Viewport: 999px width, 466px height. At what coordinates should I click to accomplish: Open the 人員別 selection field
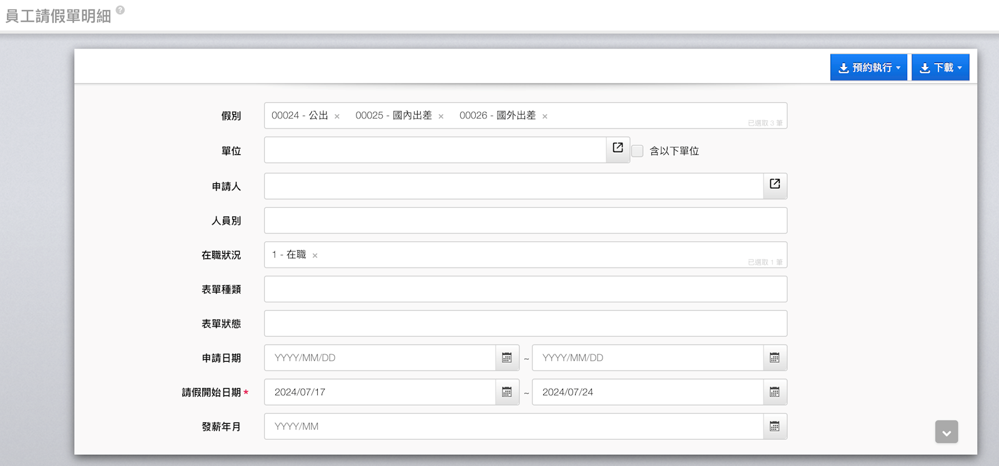point(525,221)
